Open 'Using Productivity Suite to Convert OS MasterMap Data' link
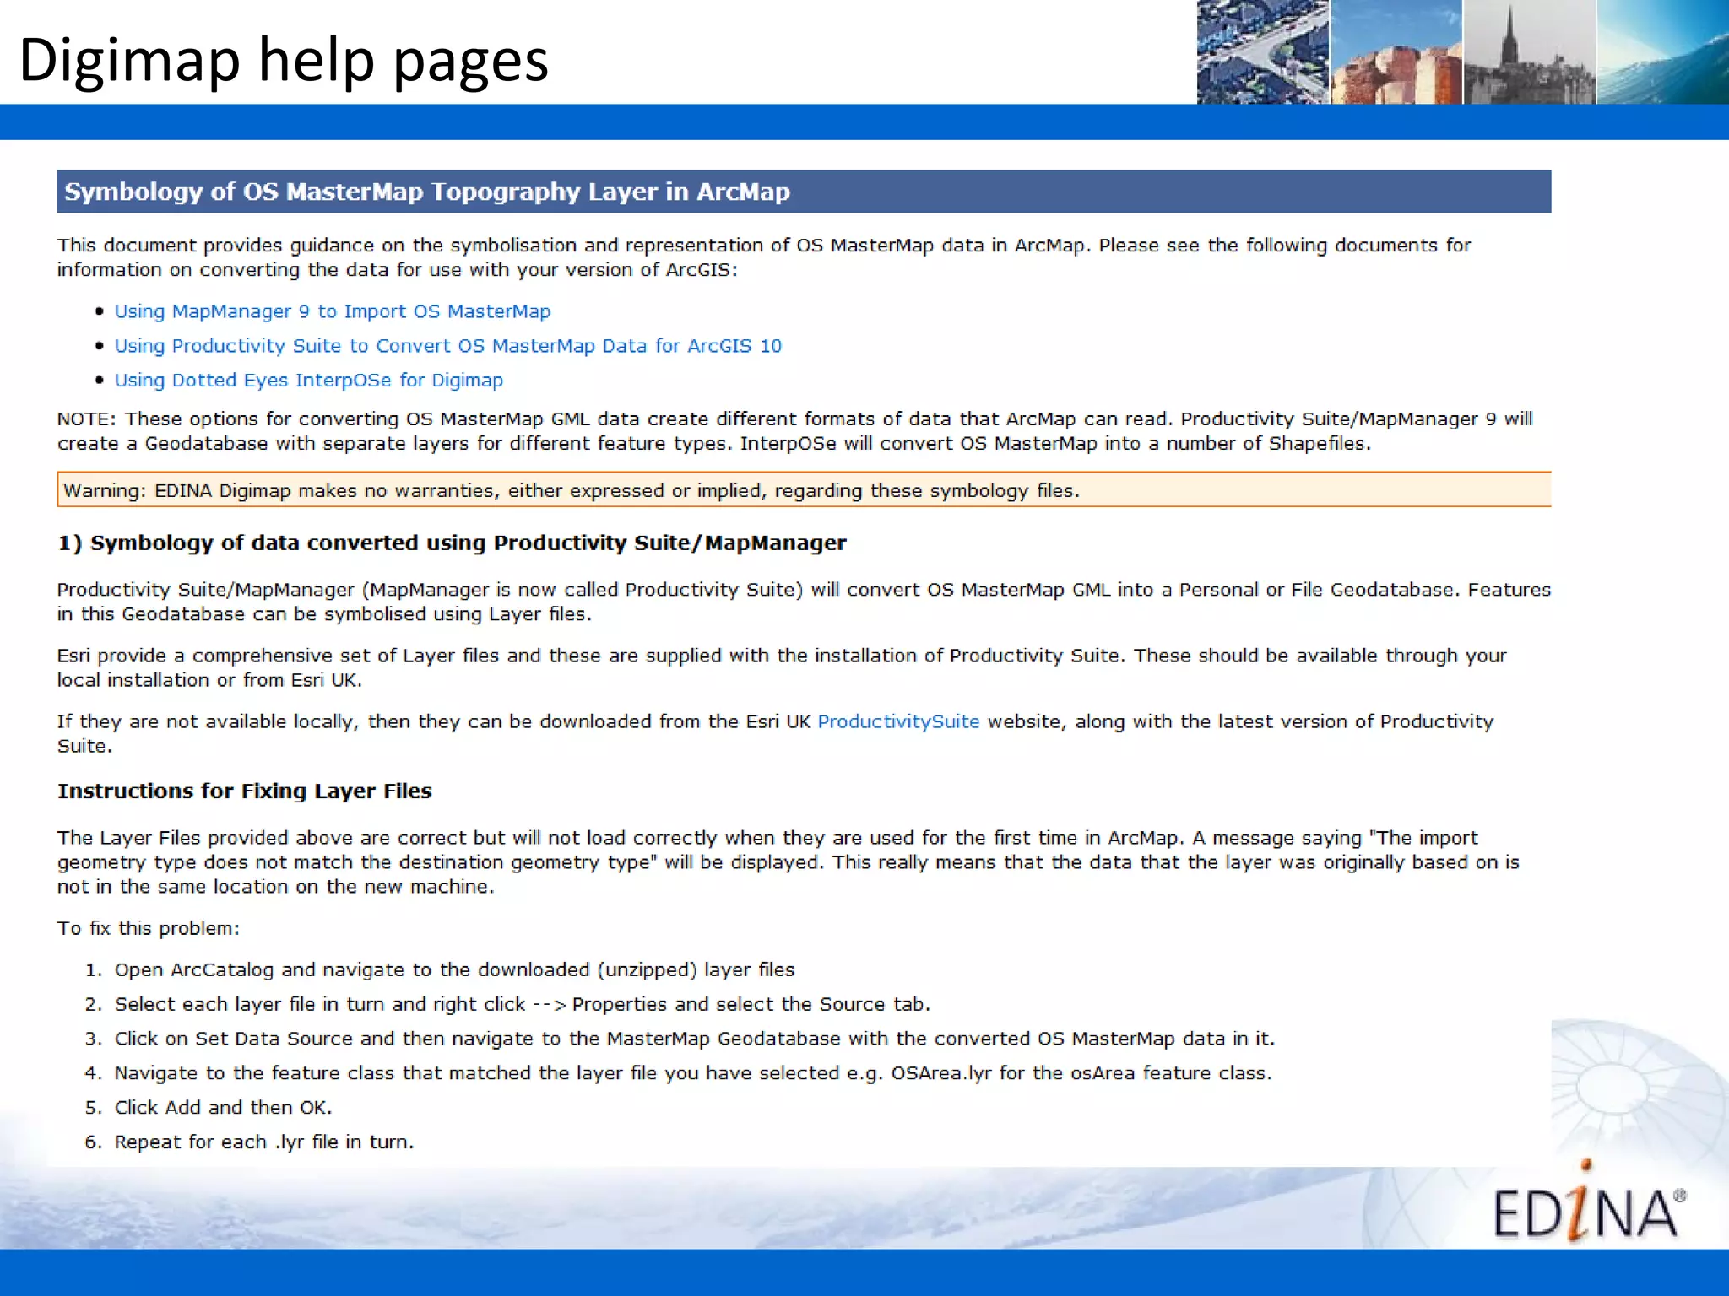Image resolution: width=1729 pixels, height=1296 pixels. [x=447, y=346]
